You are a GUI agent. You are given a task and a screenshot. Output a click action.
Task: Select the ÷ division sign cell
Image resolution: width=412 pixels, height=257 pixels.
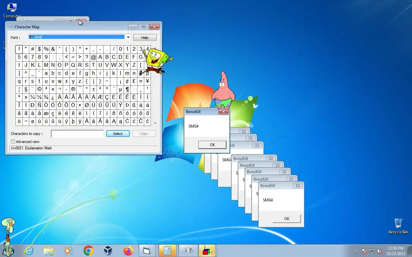26,121
